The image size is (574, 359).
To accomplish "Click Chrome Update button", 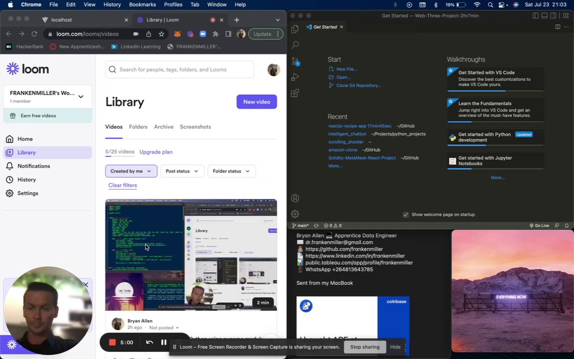I will click(262, 34).
